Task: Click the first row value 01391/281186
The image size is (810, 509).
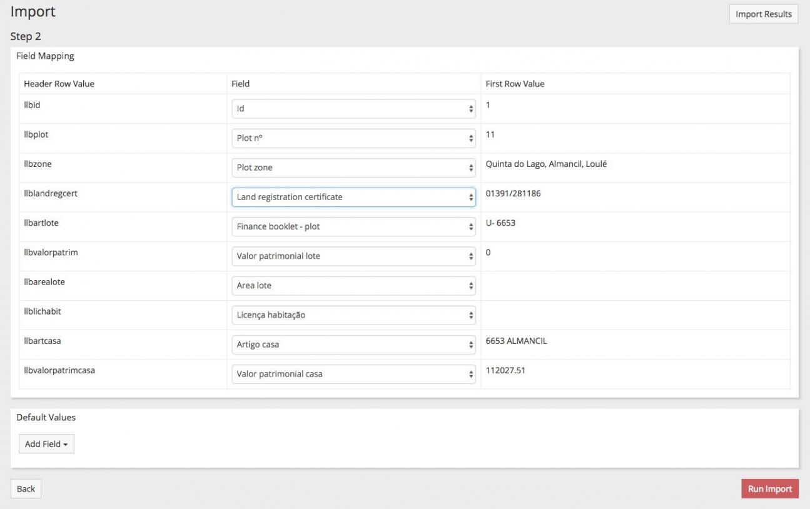Action: (x=513, y=194)
